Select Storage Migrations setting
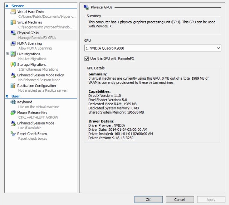Viewport: 229px width, 205px height. pos(32,64)
